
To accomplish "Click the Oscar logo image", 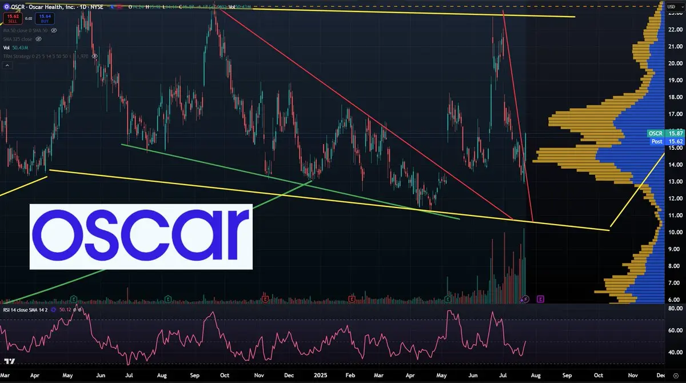I will (141, 236).
